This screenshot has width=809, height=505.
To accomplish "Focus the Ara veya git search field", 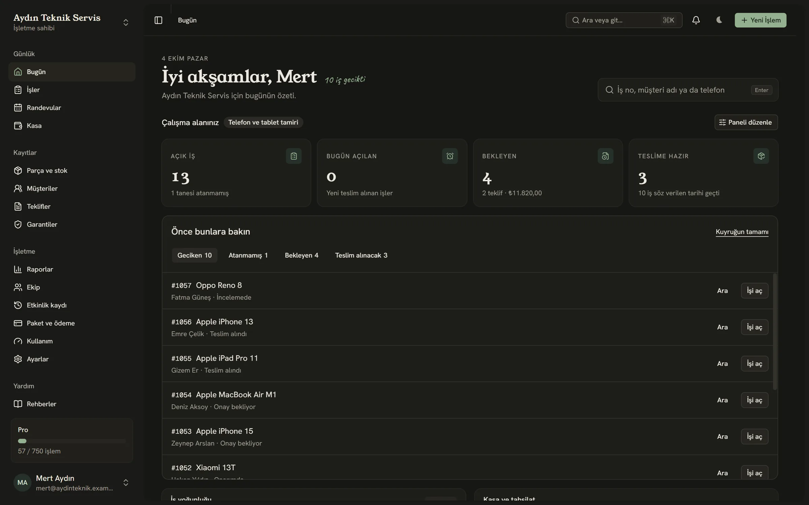I will (x=624, y=20).
